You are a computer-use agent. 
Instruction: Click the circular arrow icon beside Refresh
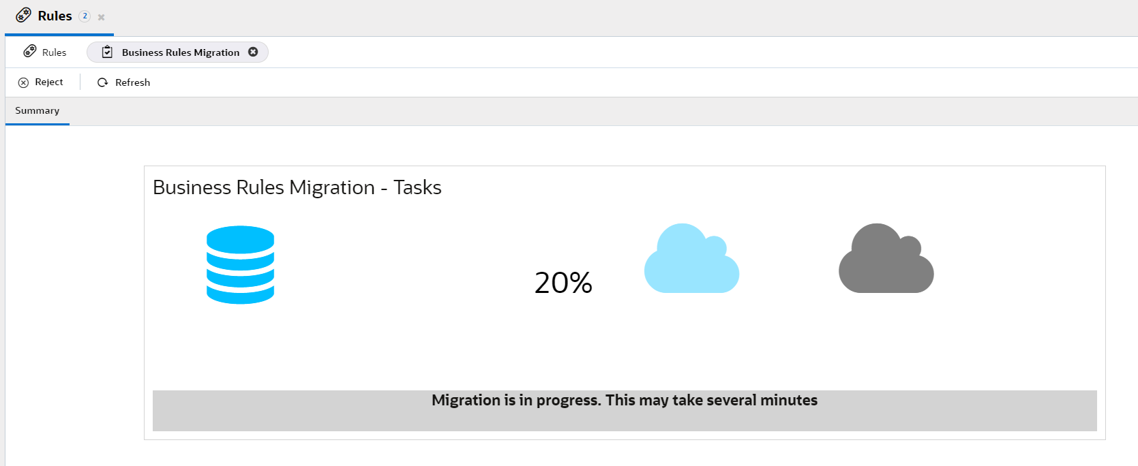point(102,82)
